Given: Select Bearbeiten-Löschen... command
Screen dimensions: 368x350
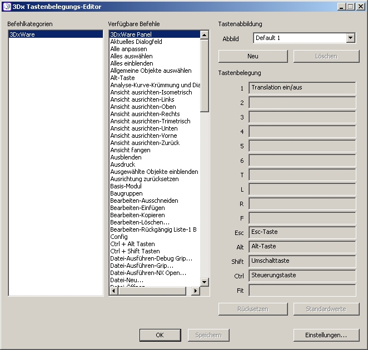Looking at the screenshot, I should (x=155, y=222).
